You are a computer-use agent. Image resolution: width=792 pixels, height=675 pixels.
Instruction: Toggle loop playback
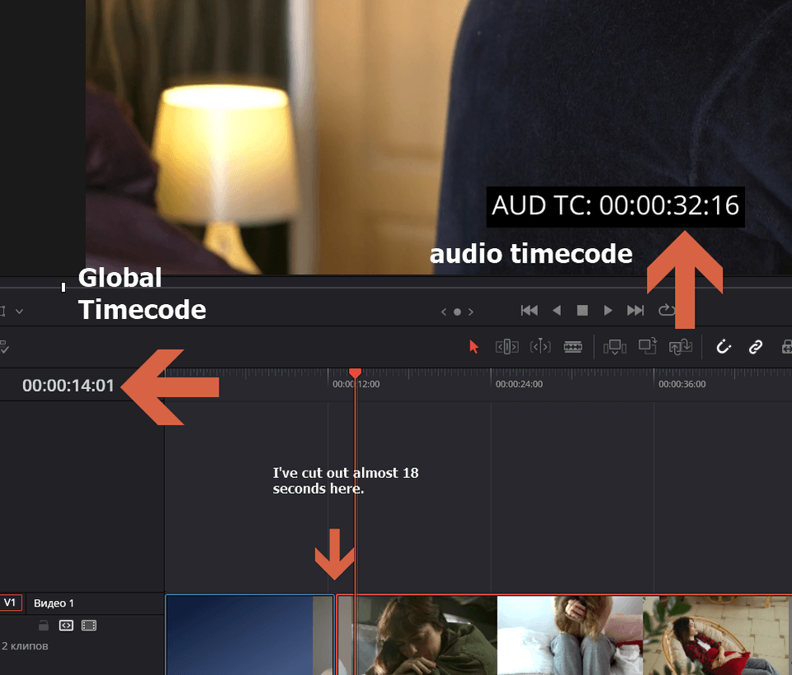[x=666, y=311]
